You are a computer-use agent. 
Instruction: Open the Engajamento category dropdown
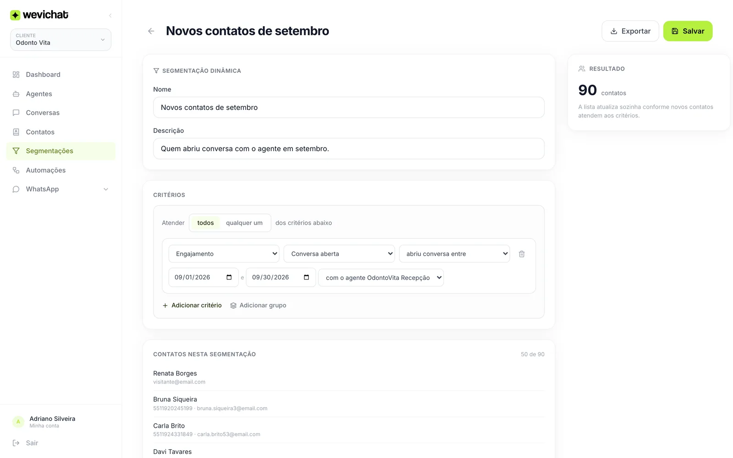pyautogui.click(x=224, y=254)
